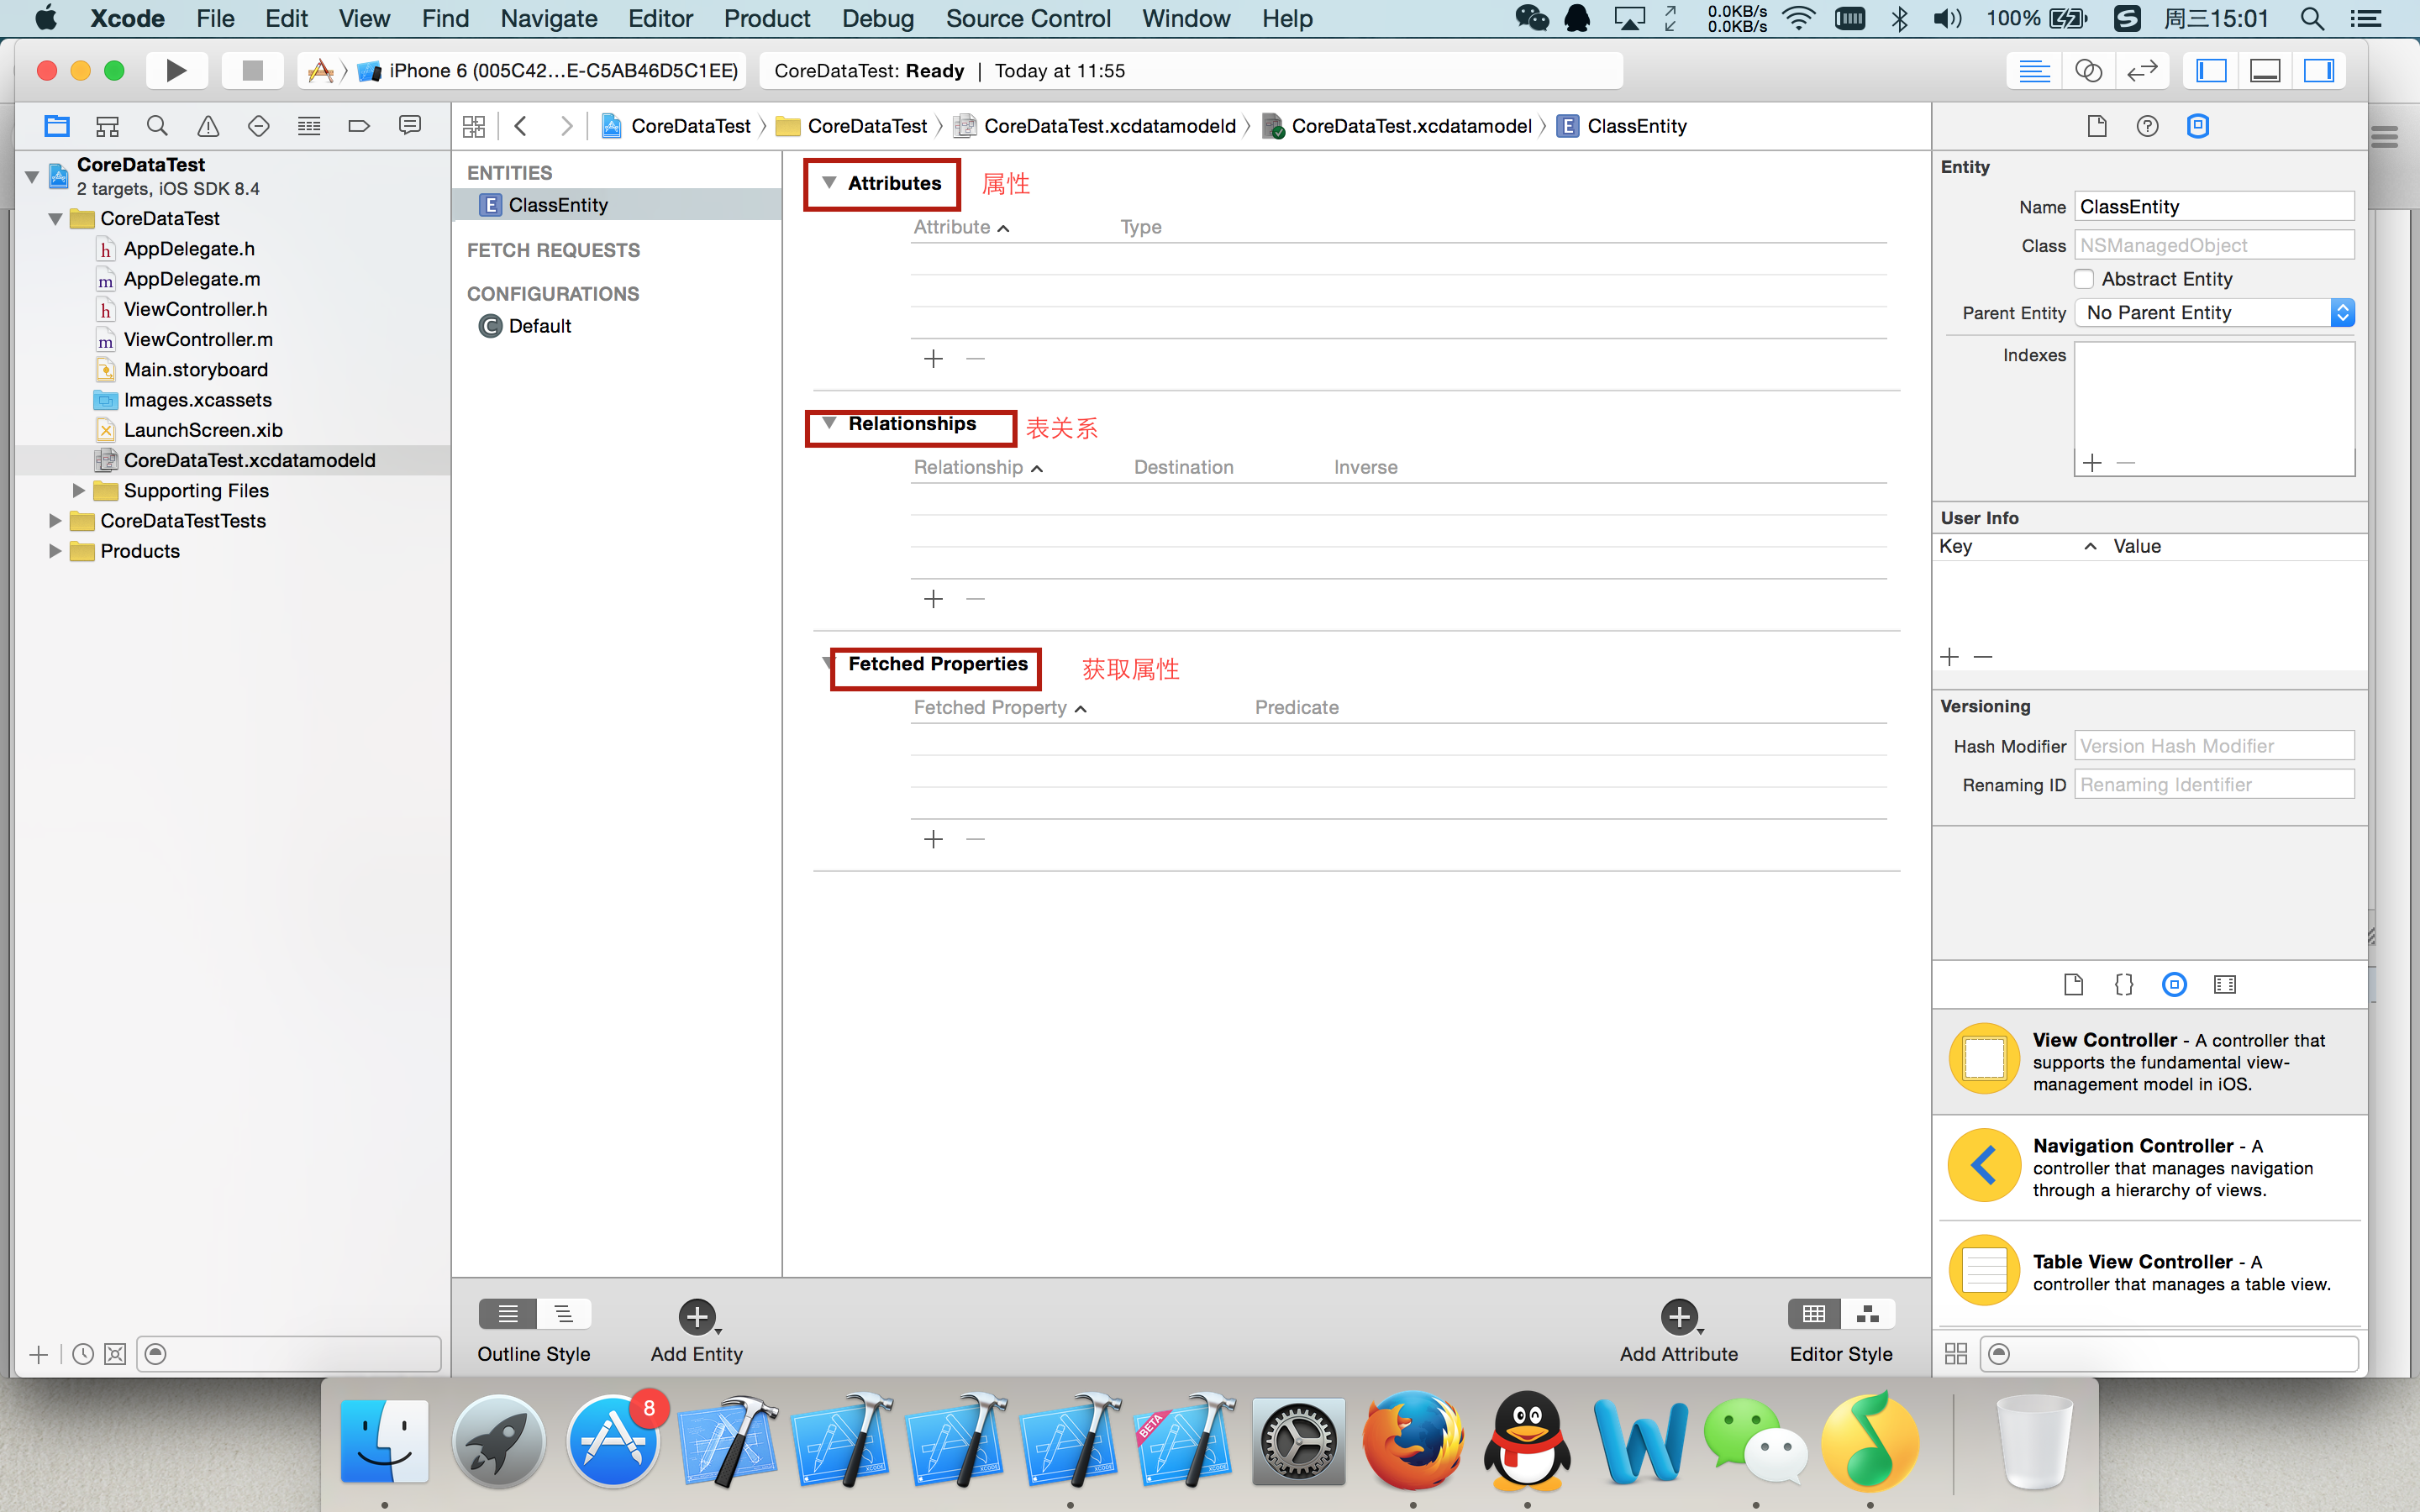
Task: Open the Debug navigator icon
Action: 309,126
